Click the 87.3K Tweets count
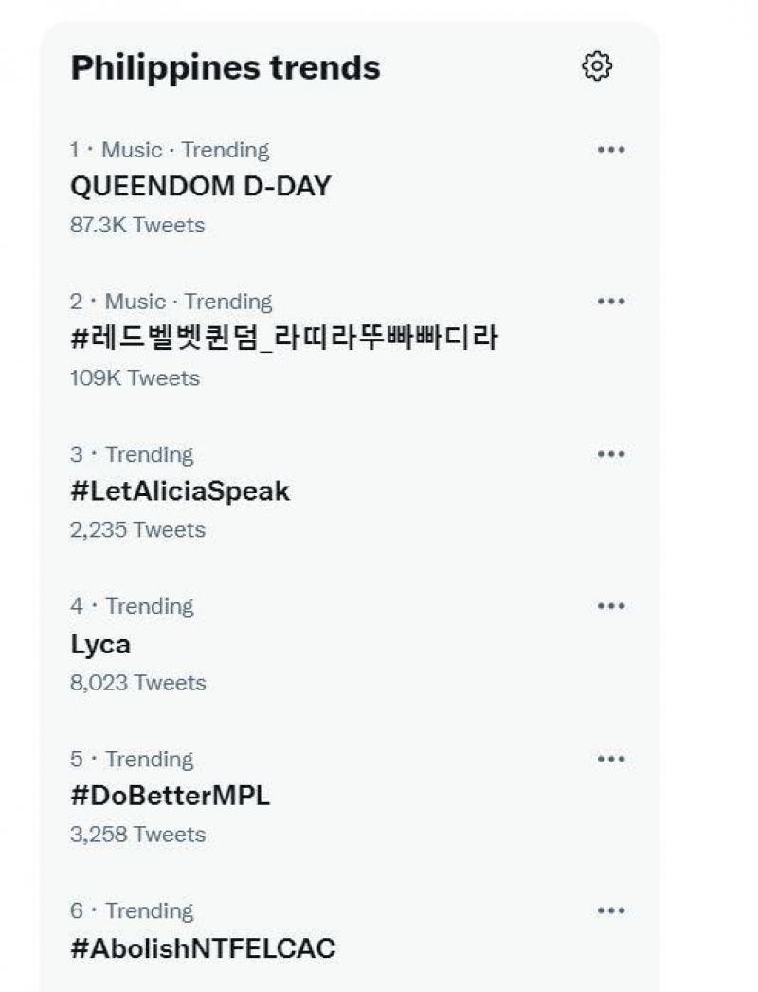Screen dimensions: 758x992 coord(137,225)
